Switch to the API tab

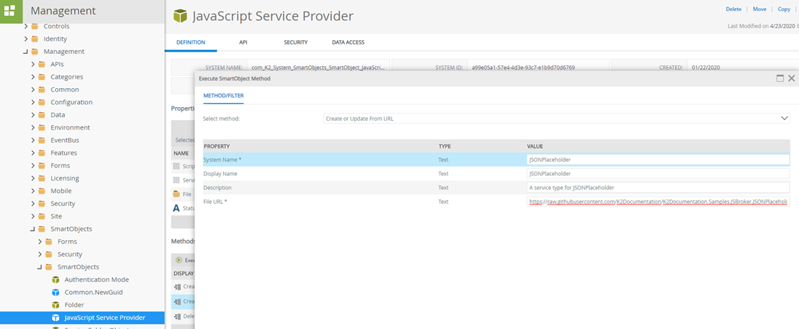(243, 42)
